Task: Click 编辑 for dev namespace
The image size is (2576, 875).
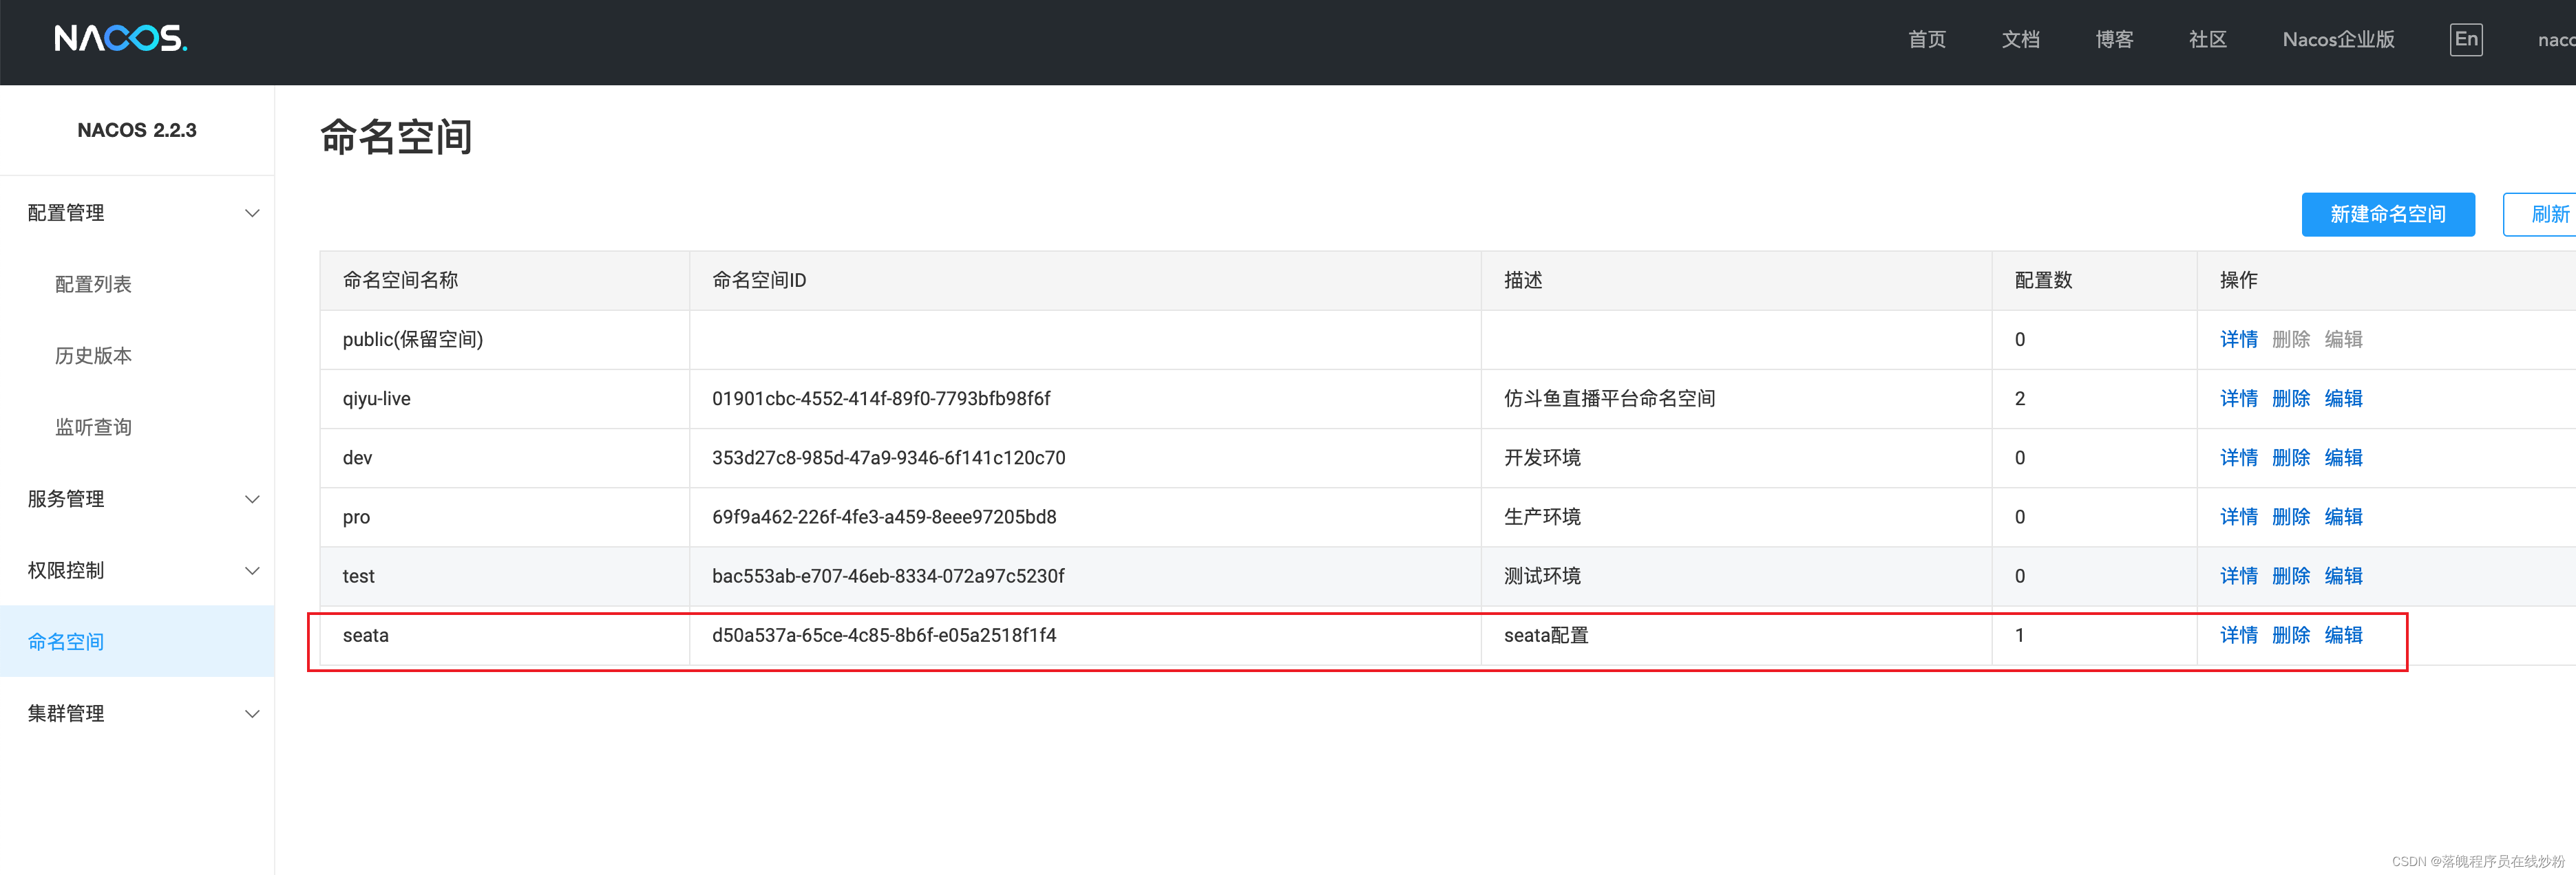Action: click(2343, 457)
